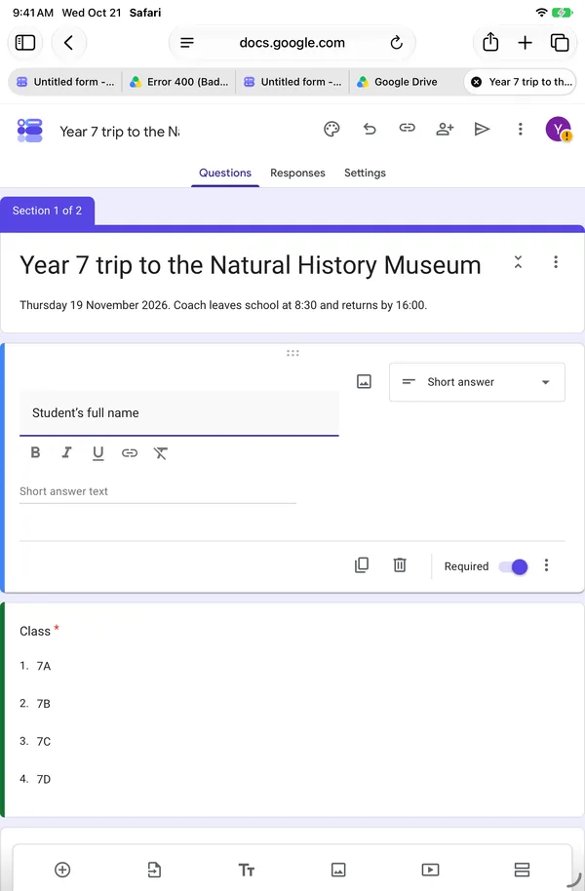Image resolution: width=585 pixels, height=891 pixels.
Task: Import questions into the form
Action: [x=154, y=870]
